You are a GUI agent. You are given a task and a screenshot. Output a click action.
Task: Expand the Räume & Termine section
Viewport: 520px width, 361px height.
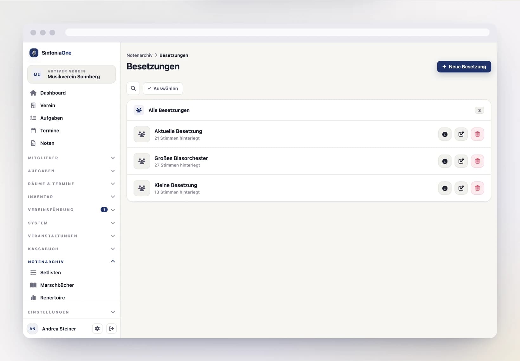pyautogui.click(x=72, y=184)
